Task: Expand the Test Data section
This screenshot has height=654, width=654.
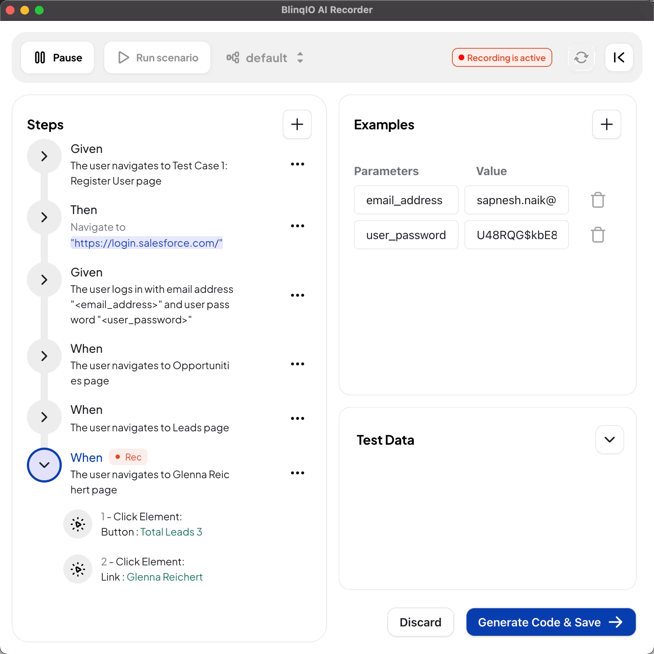Action: coord(610,440)
